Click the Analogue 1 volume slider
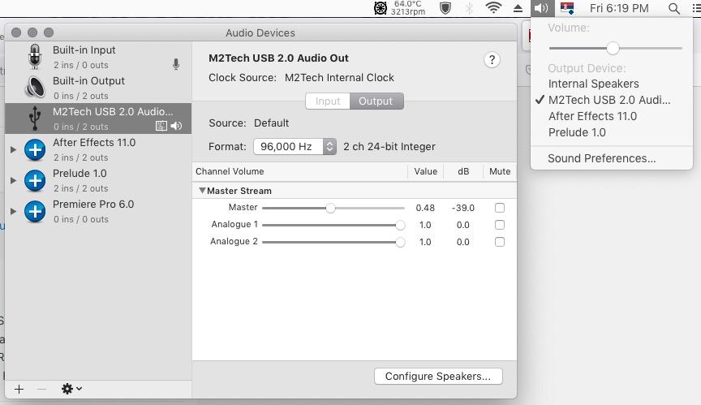 [333, 225]
